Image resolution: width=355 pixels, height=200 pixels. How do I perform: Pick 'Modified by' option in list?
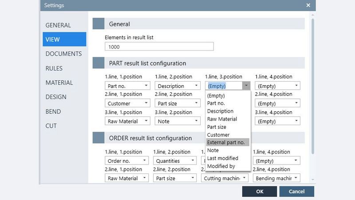pos(222,166)
